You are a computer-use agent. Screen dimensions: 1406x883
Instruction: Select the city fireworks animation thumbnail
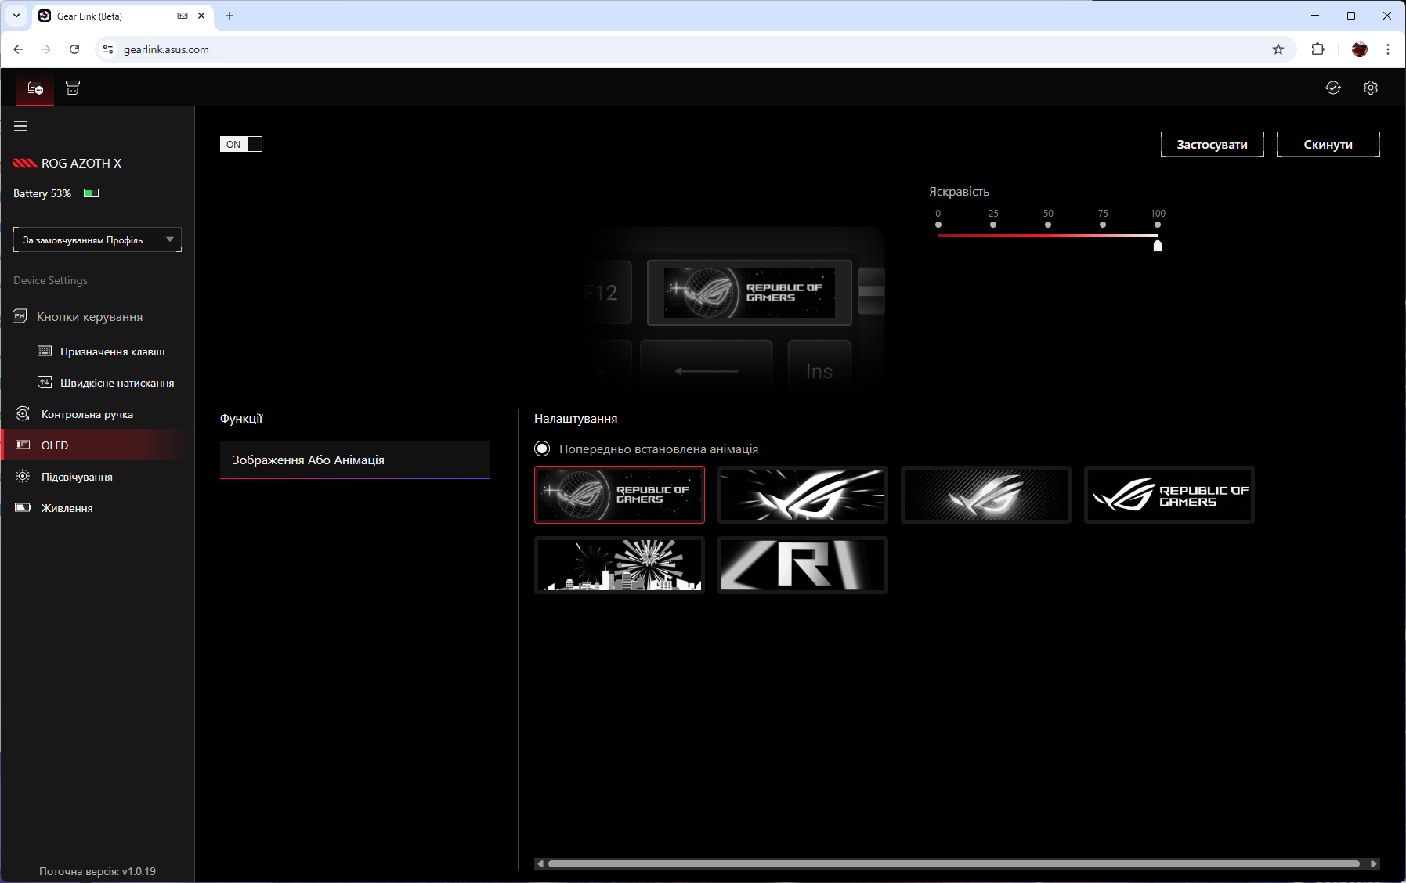[620, 565]
